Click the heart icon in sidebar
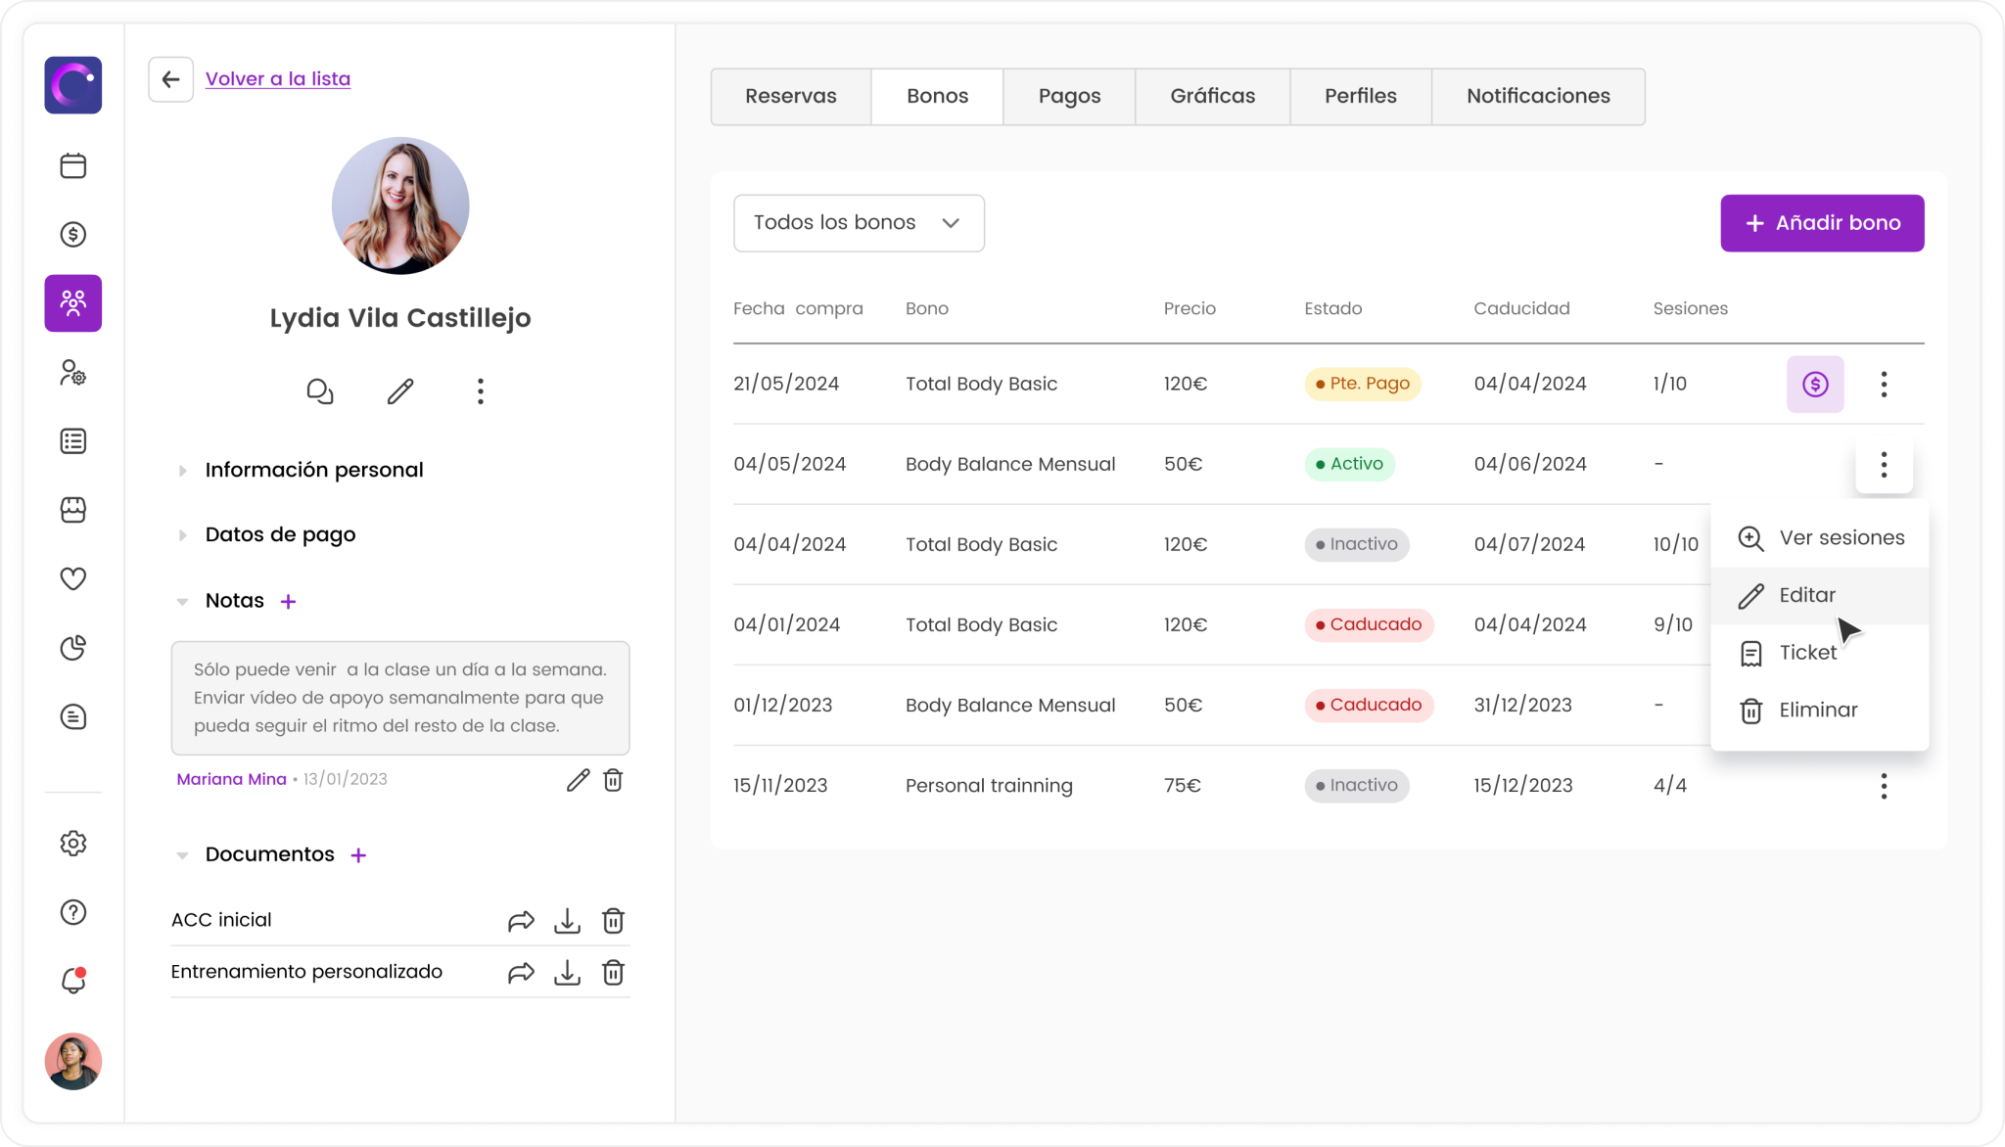Screen dimensions: 2005x1147 click(x=73, y=578)
